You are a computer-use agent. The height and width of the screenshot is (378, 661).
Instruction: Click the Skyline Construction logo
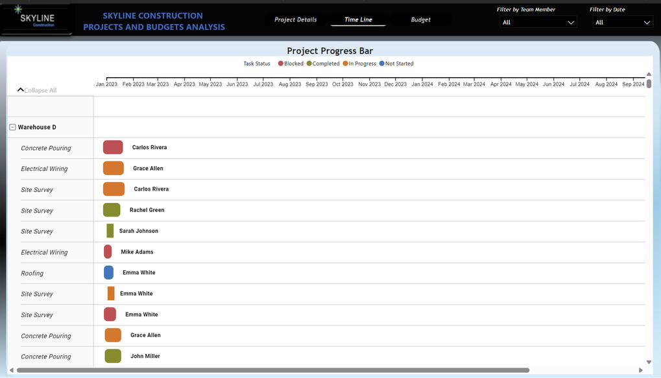[37, 19]
